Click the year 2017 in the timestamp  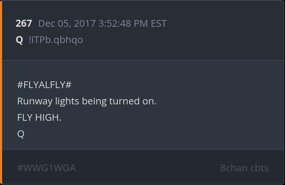[x=85, y=23]
